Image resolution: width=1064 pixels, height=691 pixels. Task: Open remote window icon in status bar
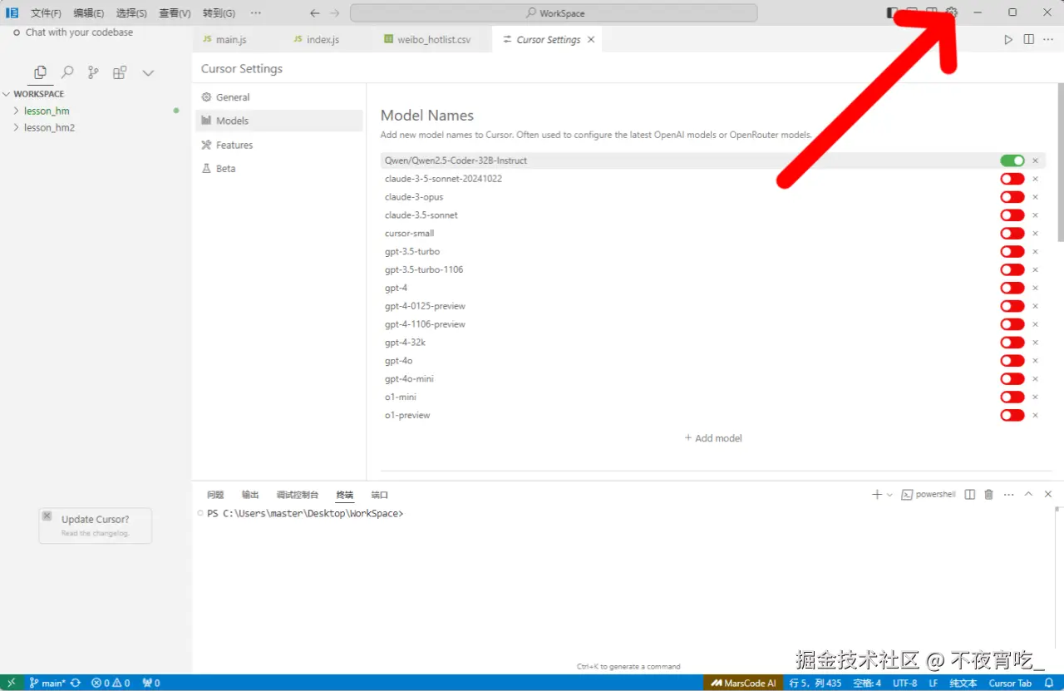(x=11, y=683)
